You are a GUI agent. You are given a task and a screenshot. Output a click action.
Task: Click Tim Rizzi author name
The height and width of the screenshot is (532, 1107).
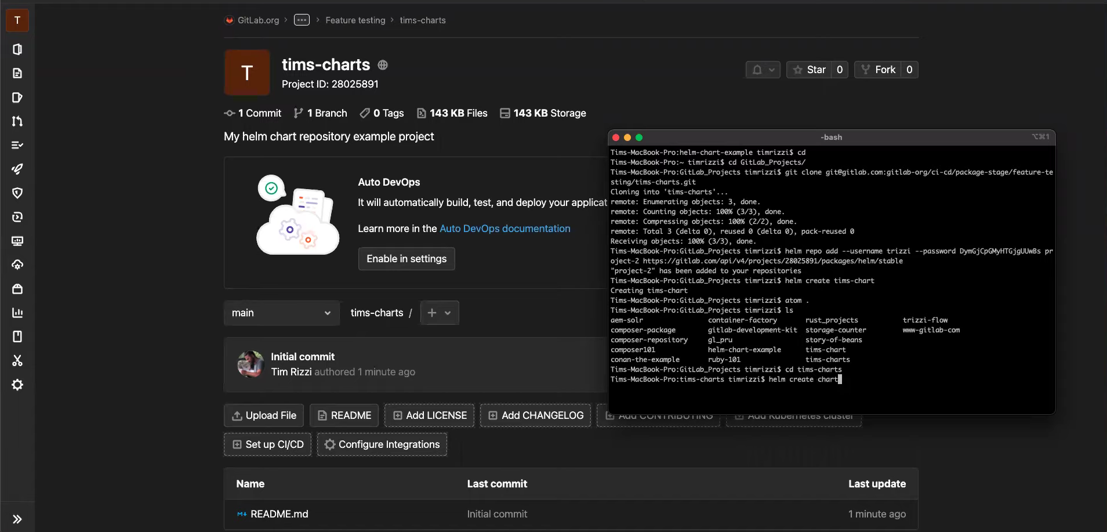coord(291,372)
